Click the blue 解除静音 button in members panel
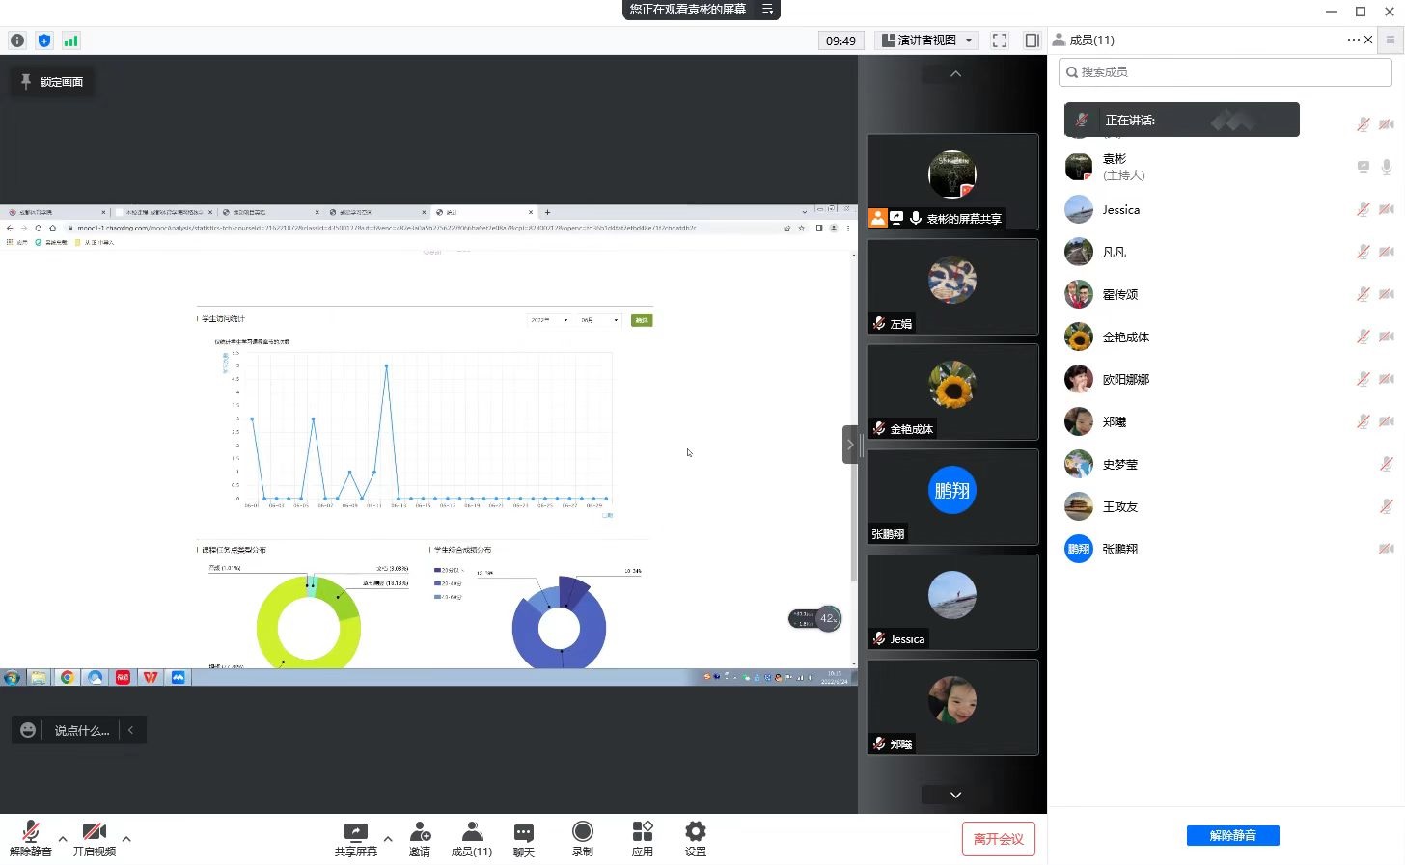Image resolution: width=1405 pixels, height=865 pixels. pyautogui.click(x=1233, y=835)
